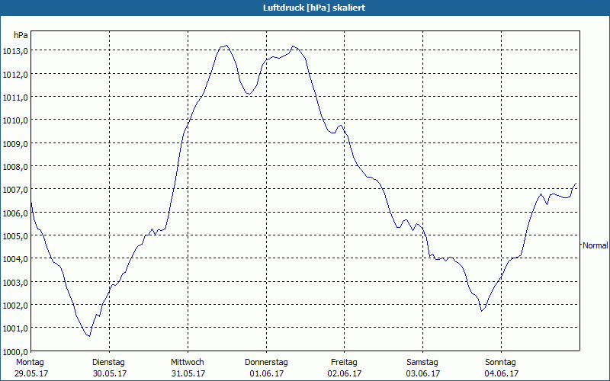Viewport: 610px width, 381px height.
Task: Select the hPa unit label
Action: point(21,35)
